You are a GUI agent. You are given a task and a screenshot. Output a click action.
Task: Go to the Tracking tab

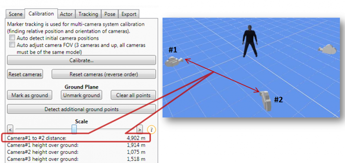[88, 14]
